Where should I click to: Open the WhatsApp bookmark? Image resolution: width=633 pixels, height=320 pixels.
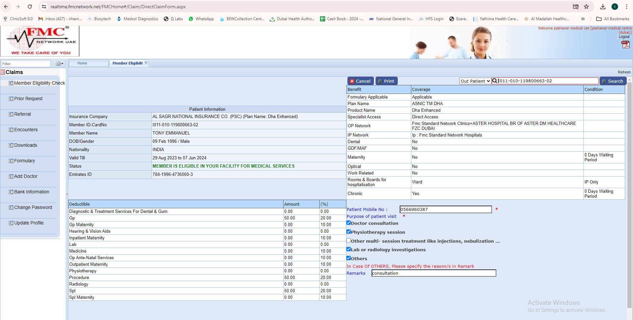201,19
